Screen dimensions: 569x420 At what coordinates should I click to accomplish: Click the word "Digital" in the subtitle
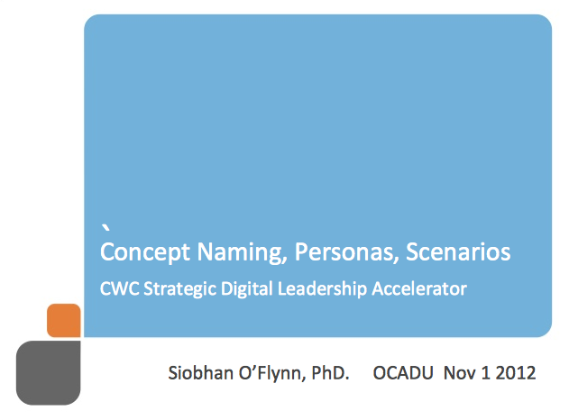(247, 290)
